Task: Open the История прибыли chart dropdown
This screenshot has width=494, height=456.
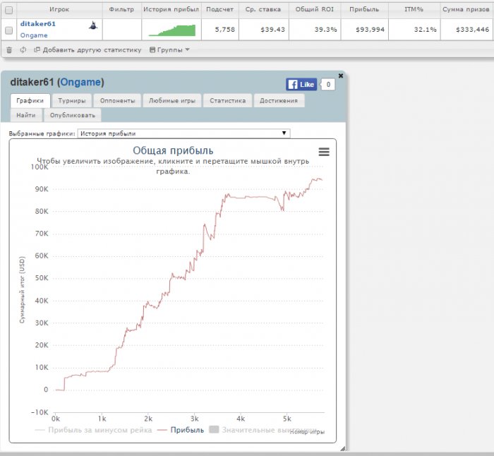Action: pyautogui.click(x=183, y=133)
